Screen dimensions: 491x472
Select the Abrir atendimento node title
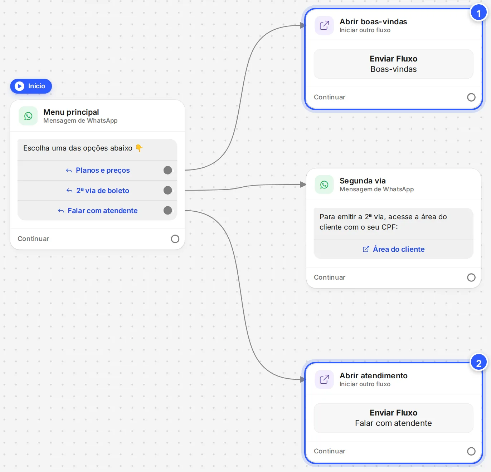(374, 375)
